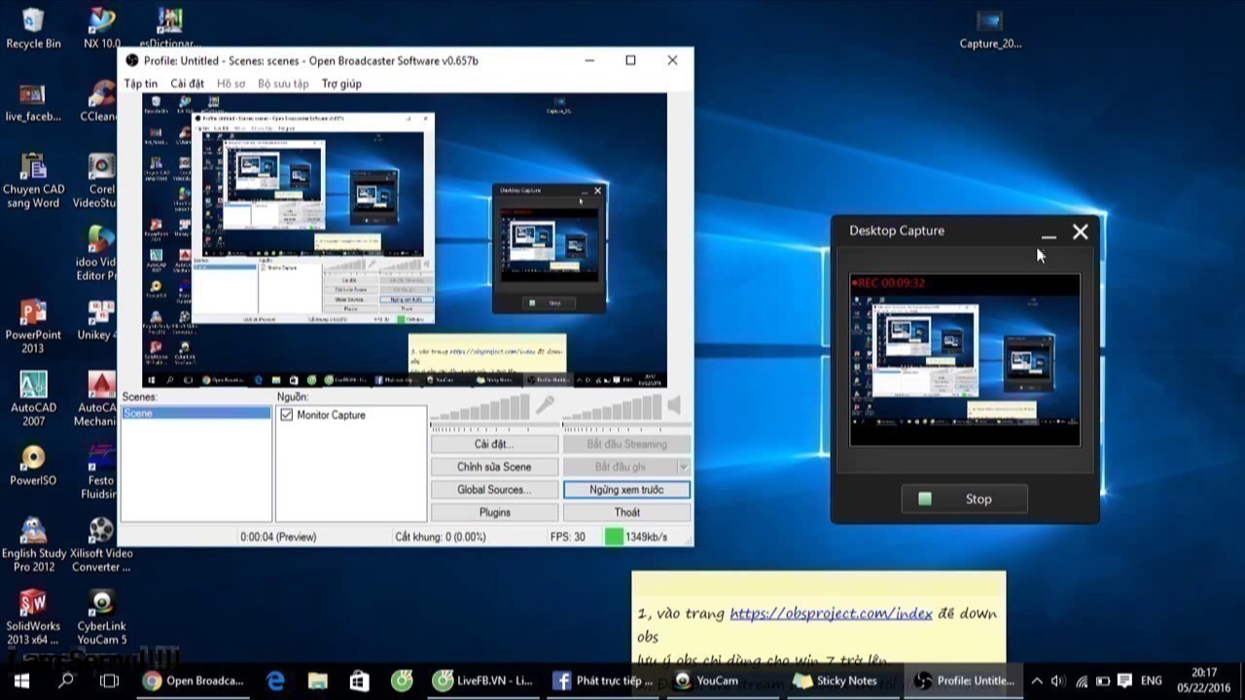Show hidden system tray icons chevron
Image resolution: width=1245 pixels, height=700 pixels.
click(x=1037, y=681)
